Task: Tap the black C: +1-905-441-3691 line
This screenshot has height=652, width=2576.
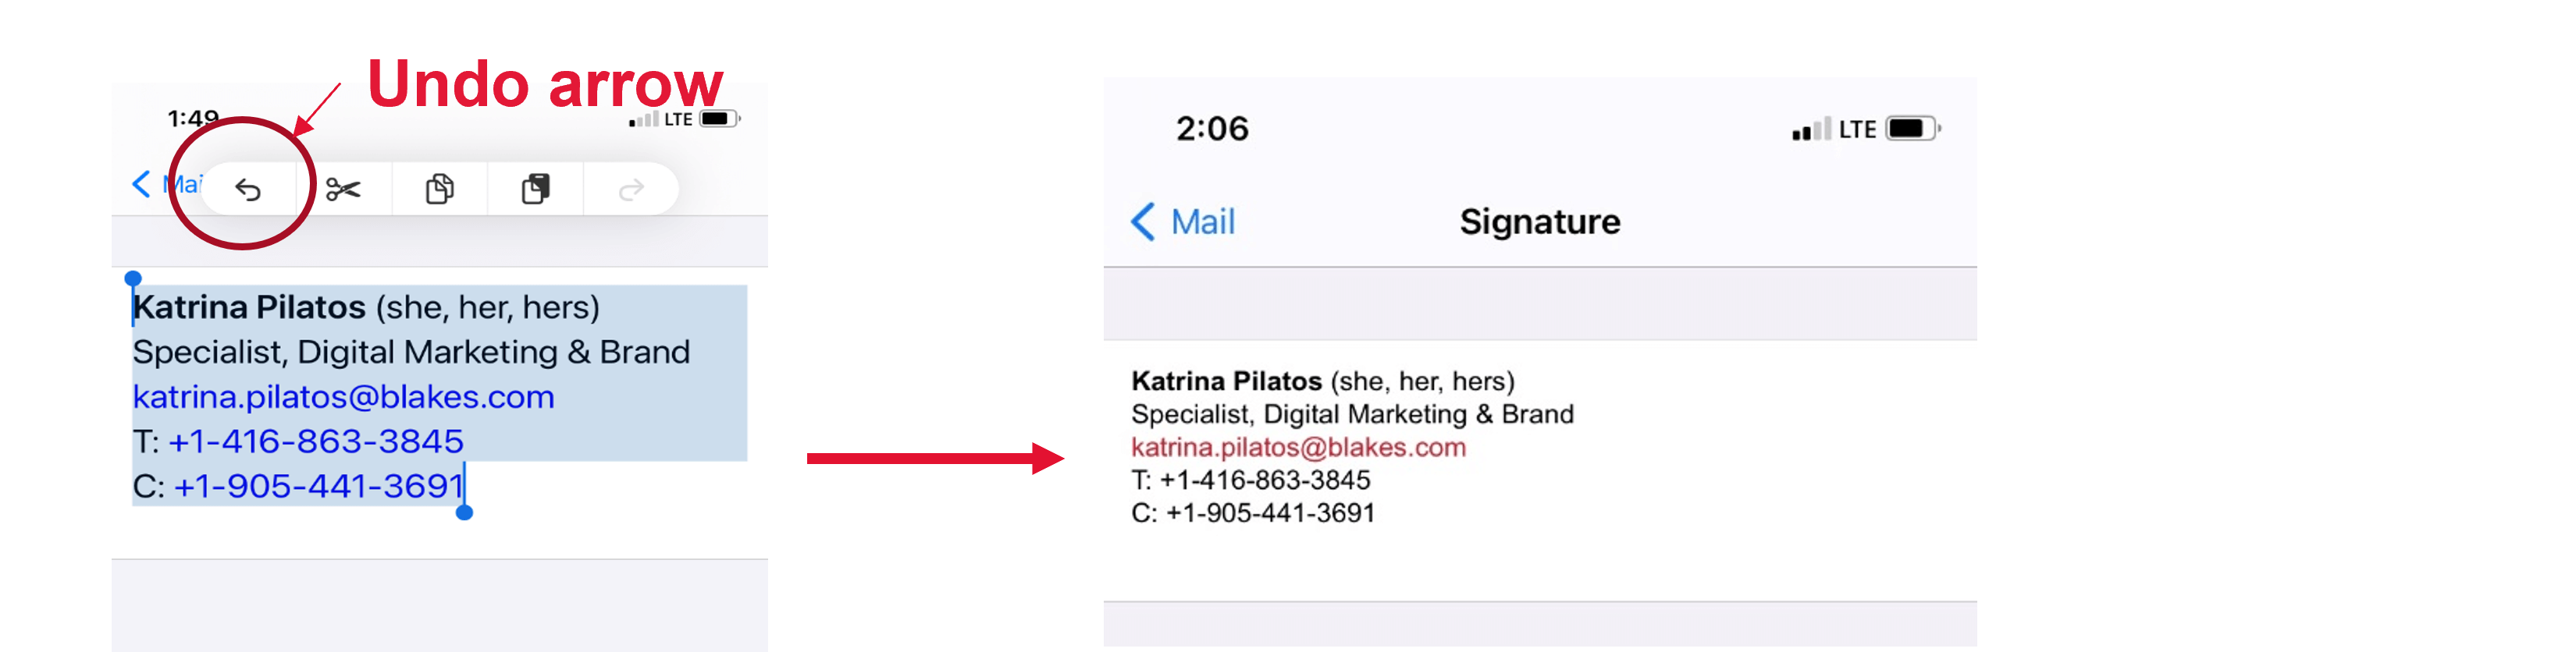Action: coord(1253,513)
